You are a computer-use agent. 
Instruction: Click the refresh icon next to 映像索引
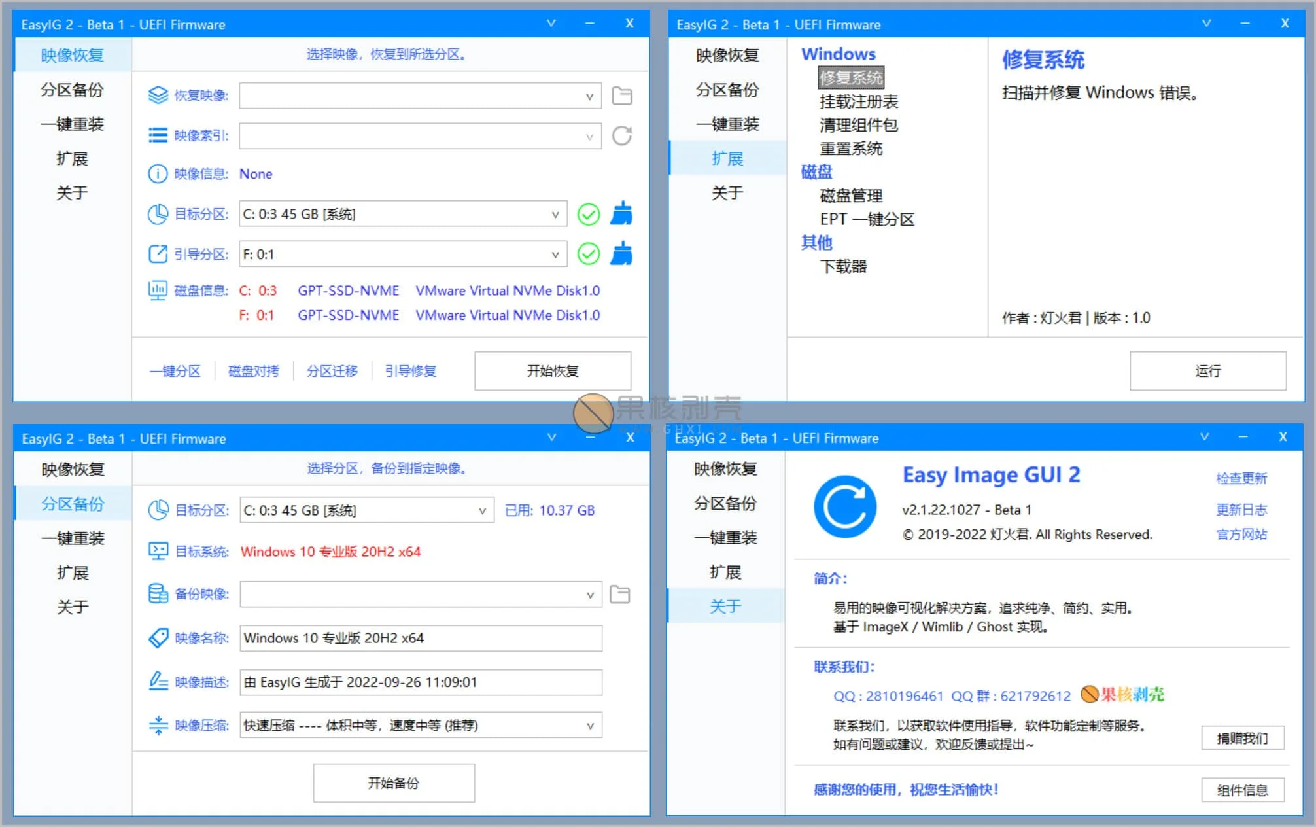622,135
